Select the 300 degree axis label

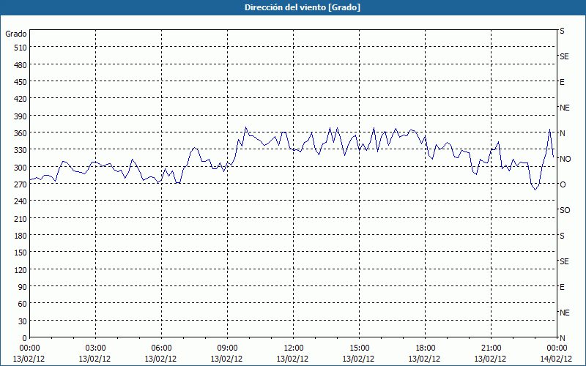click(x=21, y=168)
